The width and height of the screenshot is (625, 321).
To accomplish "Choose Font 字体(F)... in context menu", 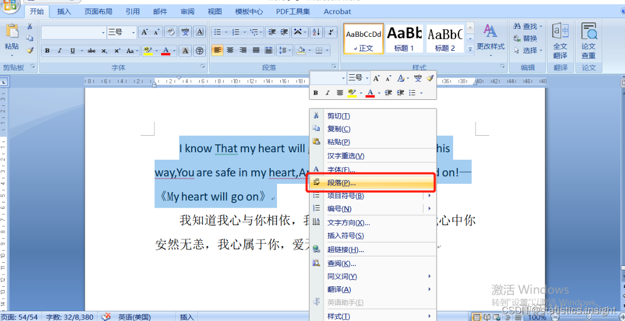I will (x=371, y=170).
